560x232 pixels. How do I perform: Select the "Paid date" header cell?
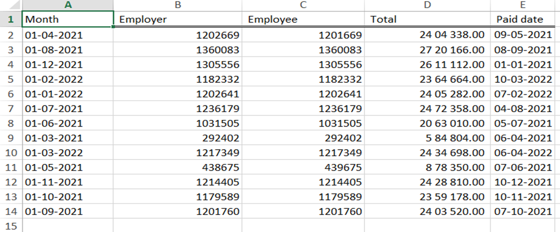pos(525,19)
